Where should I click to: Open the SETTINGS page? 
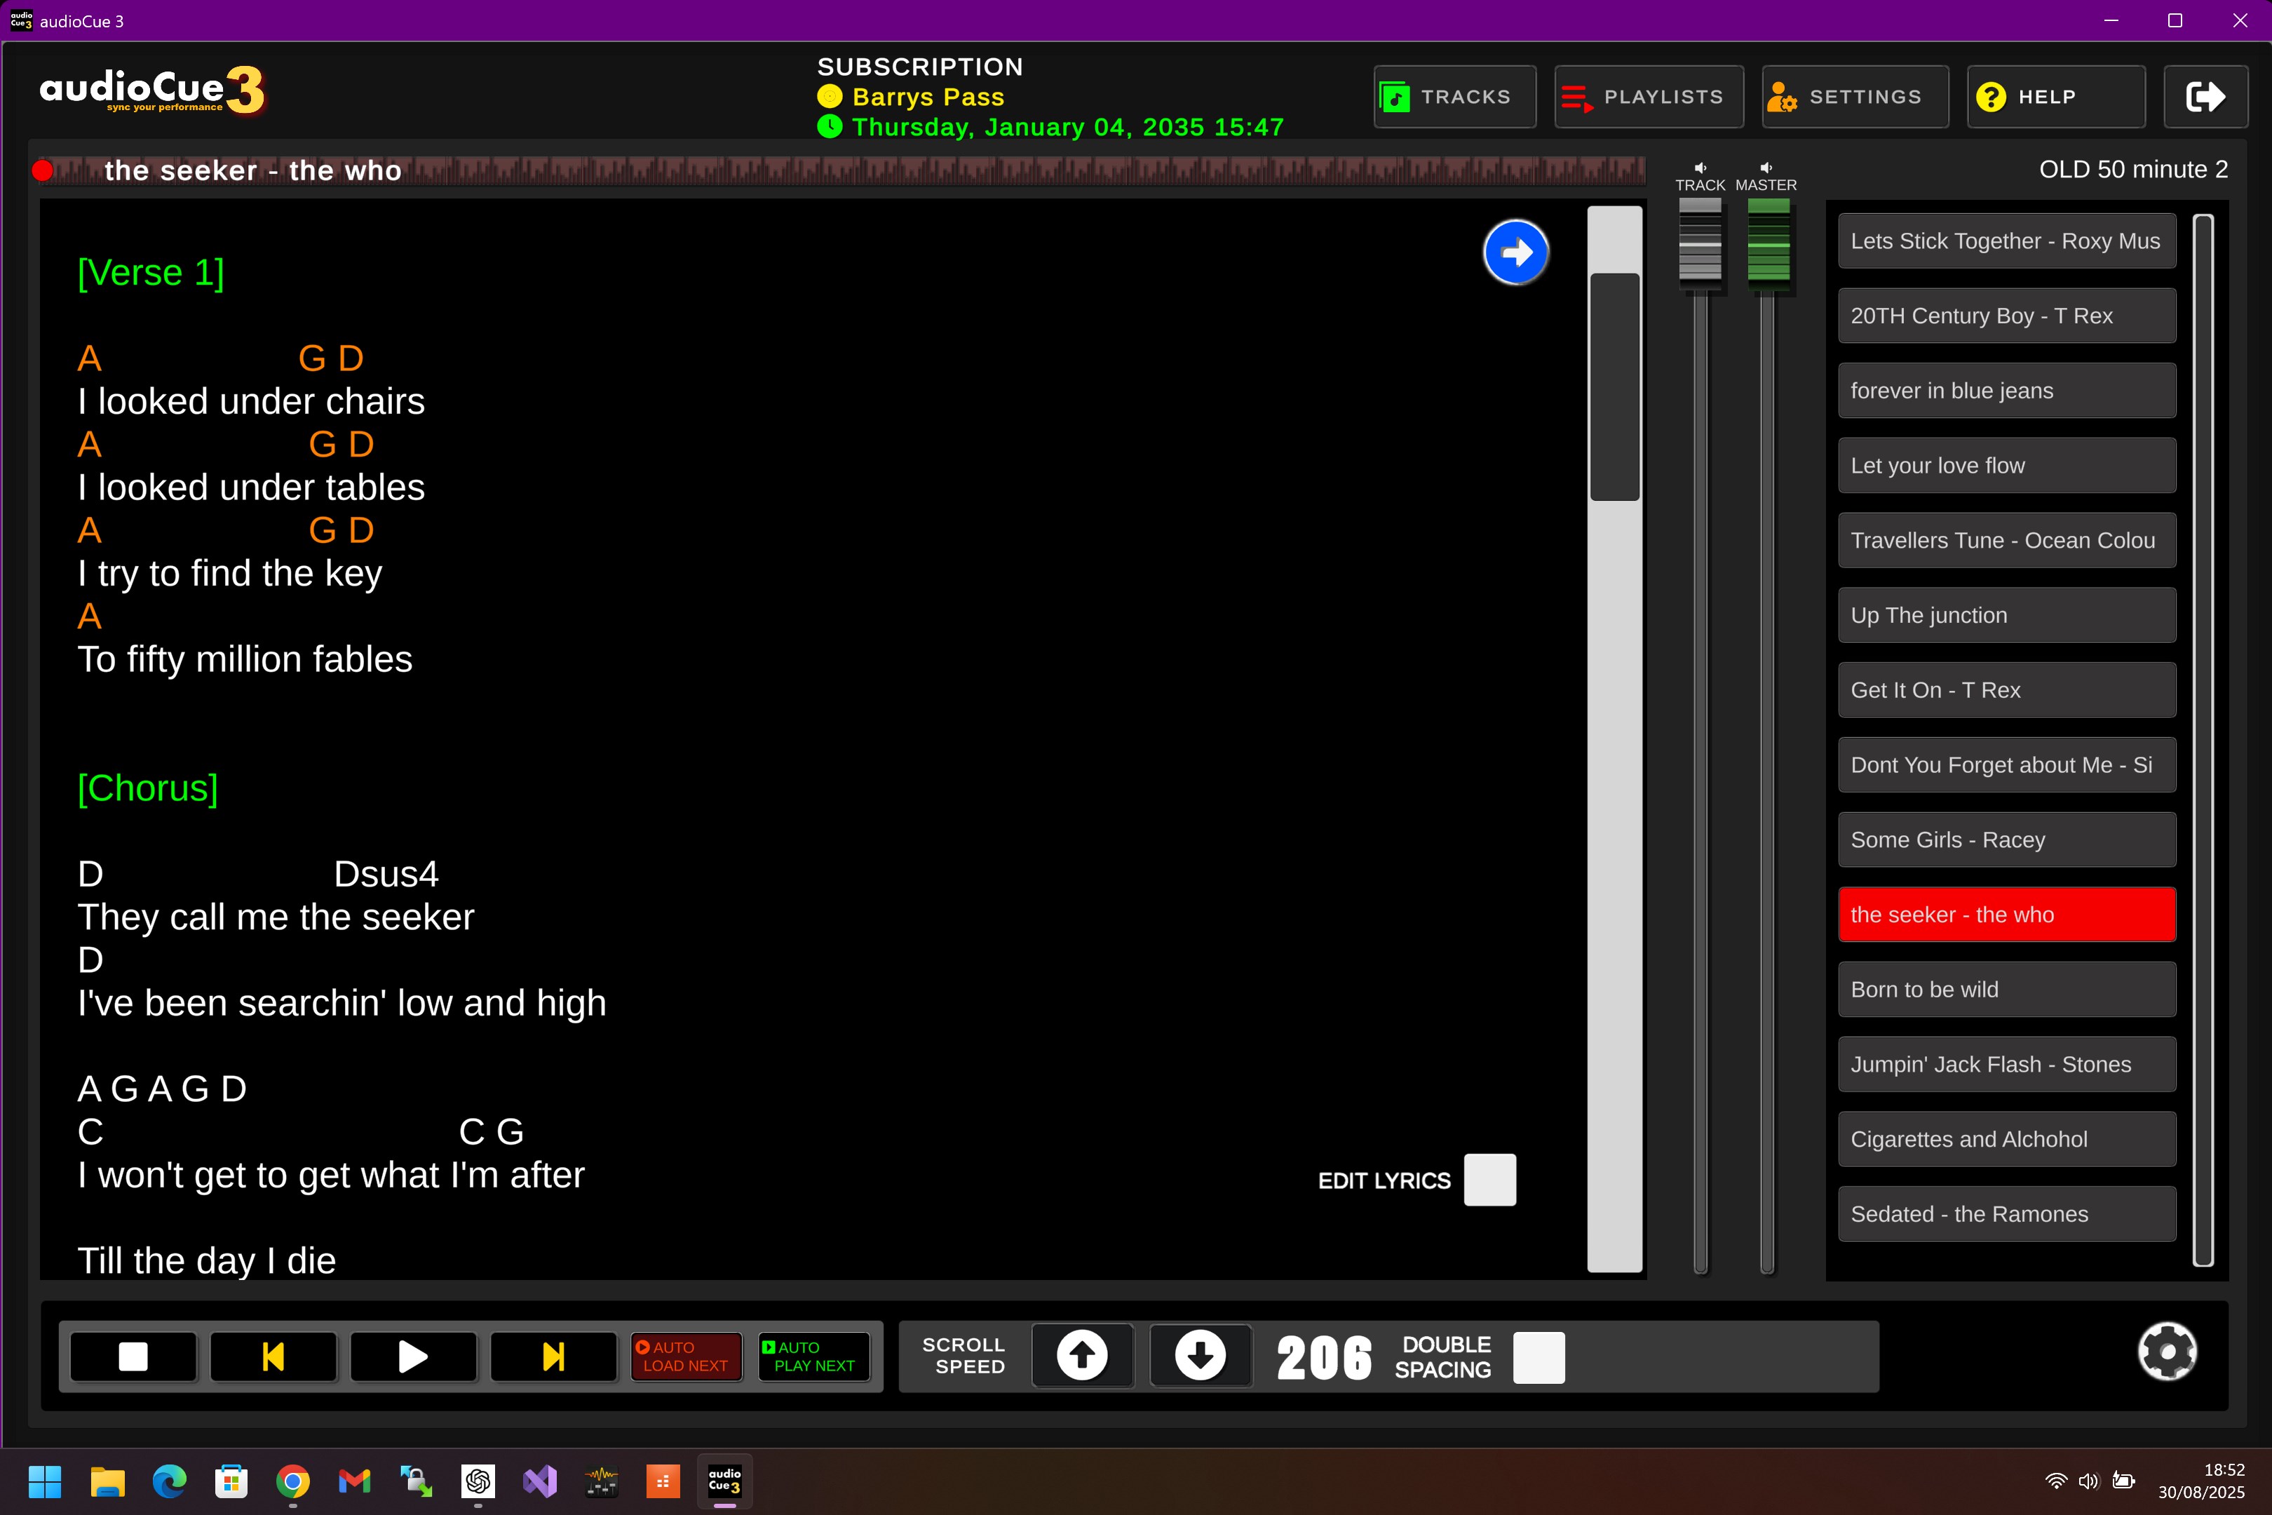[1855, 97]
